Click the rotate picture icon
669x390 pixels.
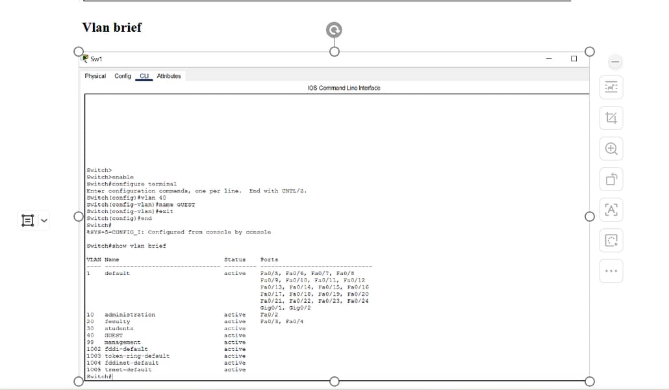click(x=611, y=179)
